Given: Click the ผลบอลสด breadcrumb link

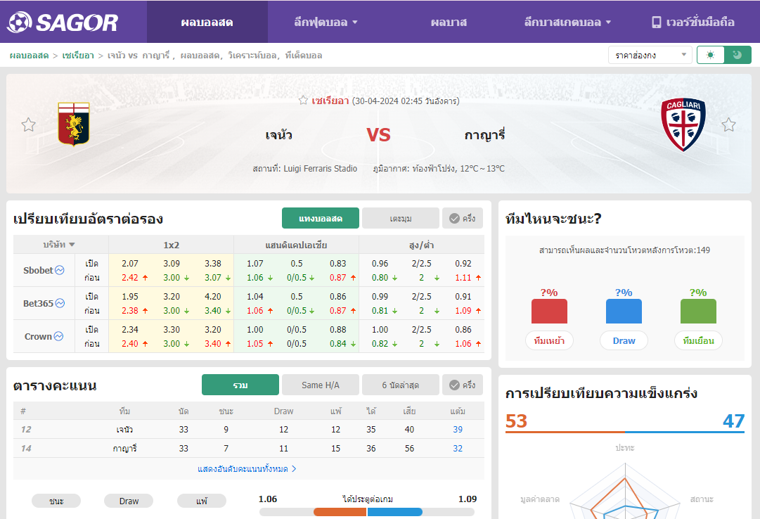Looking at the screenshot, I should (29, 56).
